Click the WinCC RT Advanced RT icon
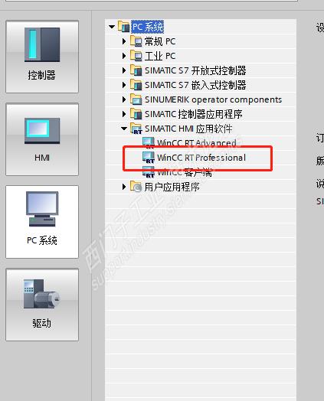The width and height of the screenshot is (324, 401). click(x=149, y=142)
